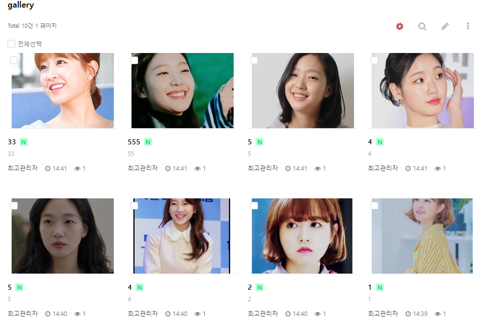Click the green N badge beside 33
This screenshot has width=485, height=319.
(x=24, y=142)
